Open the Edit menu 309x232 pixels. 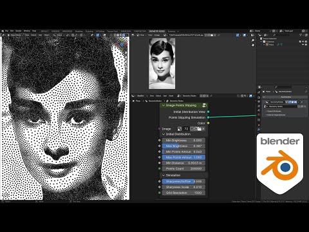pyautogui.click(x=12, y=31)
